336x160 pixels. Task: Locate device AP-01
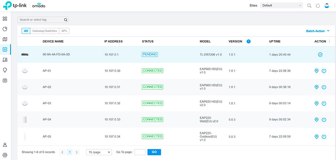[x=317, y=71]
